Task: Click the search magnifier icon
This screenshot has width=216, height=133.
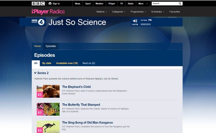Action: click(180, 4)
